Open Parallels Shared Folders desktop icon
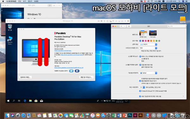This screenshot has width=190, height=119. tap(10, 40)
